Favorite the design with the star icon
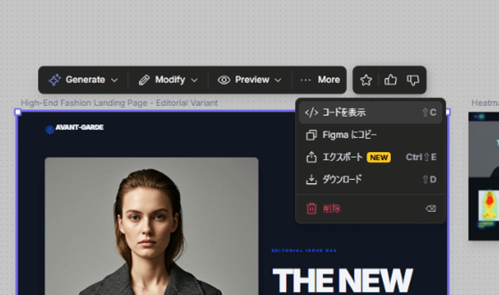Screen dimensions: 499x295 point(366,80)
